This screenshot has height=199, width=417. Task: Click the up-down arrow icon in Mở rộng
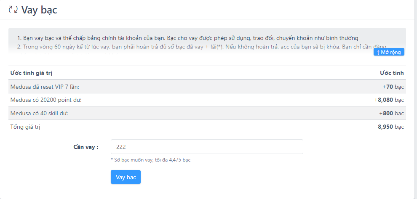(378, 52)
